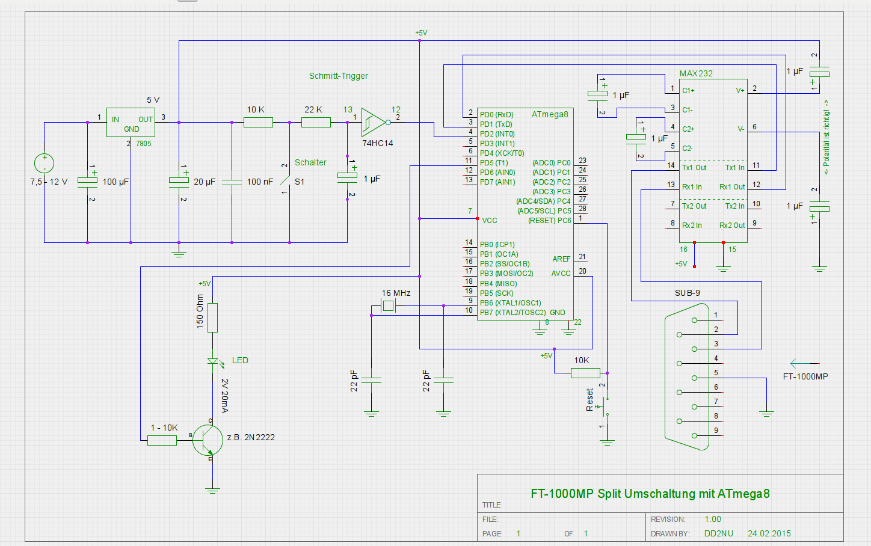
Task: Click the date "24.02.2015"
Action: tap(769, 533)
